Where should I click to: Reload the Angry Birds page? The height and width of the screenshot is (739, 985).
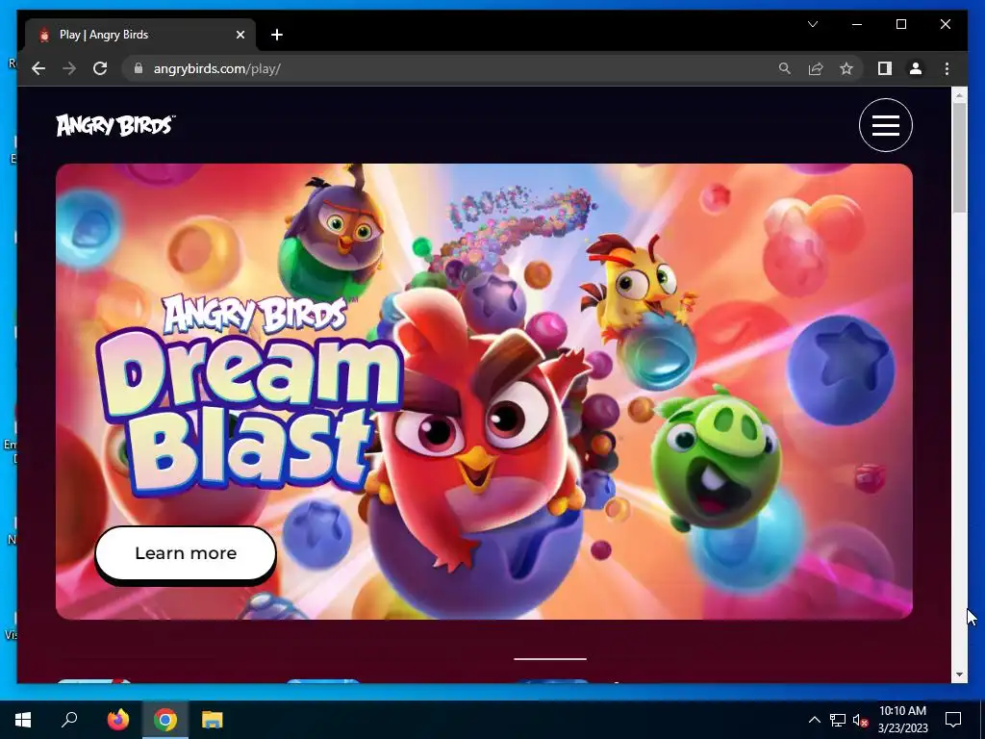click(x=100, y=68)
